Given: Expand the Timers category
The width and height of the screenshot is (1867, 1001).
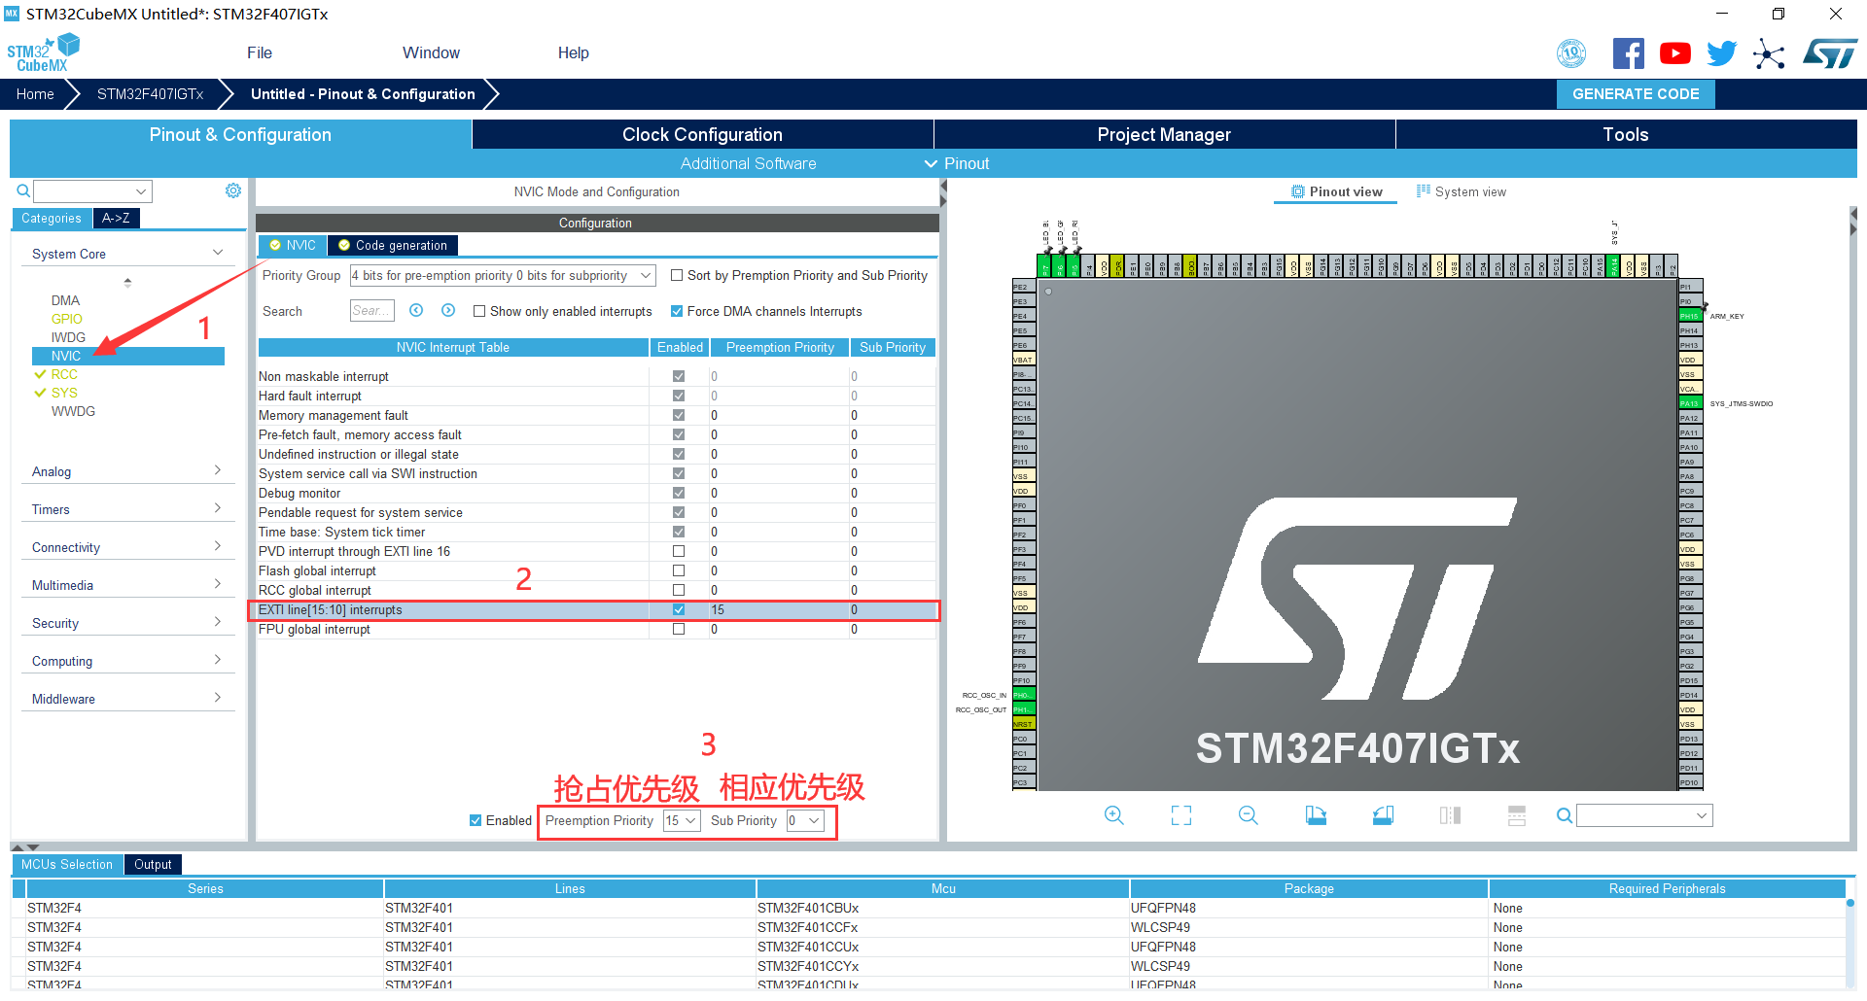Looking at the screenshot, I should [126, 509].
